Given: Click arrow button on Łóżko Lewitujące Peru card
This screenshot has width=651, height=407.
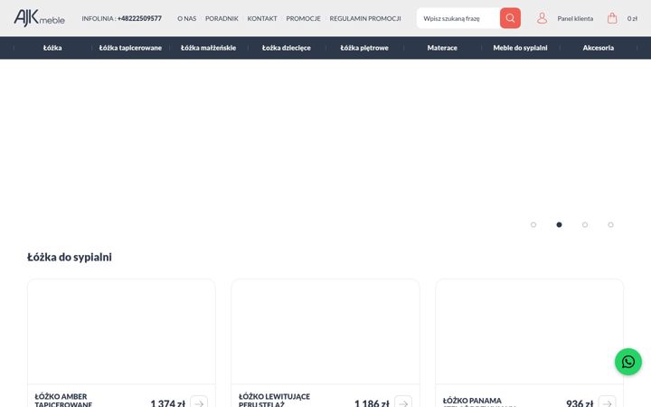Looking at the screenshot, I should [x=403, y=402].
